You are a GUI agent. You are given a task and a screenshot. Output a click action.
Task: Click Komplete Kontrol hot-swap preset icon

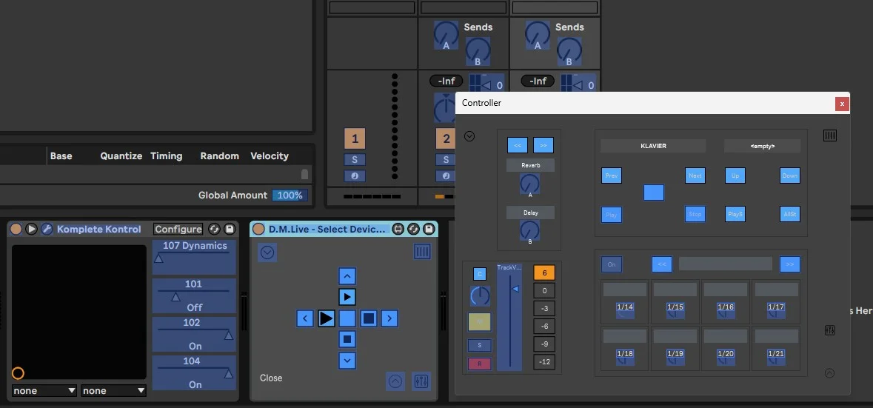coord(214,229)
